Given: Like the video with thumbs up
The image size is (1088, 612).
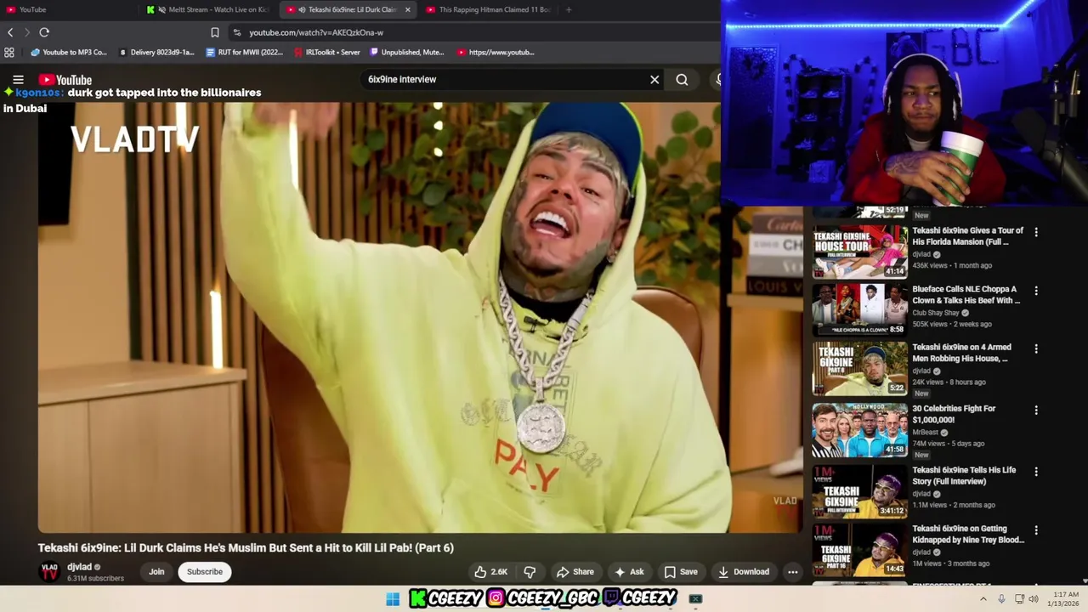Looking at the screenshot, I should 491,572.
